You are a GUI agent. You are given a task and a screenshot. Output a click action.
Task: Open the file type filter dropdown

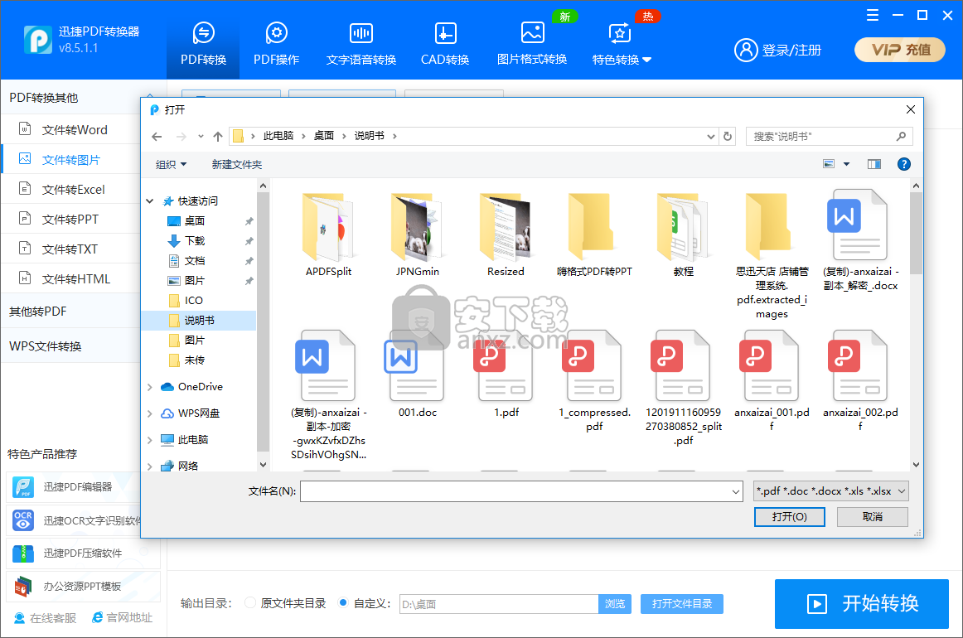(831, 491)
